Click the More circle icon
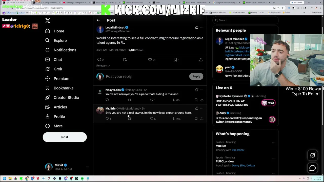 tap(47, 126)
